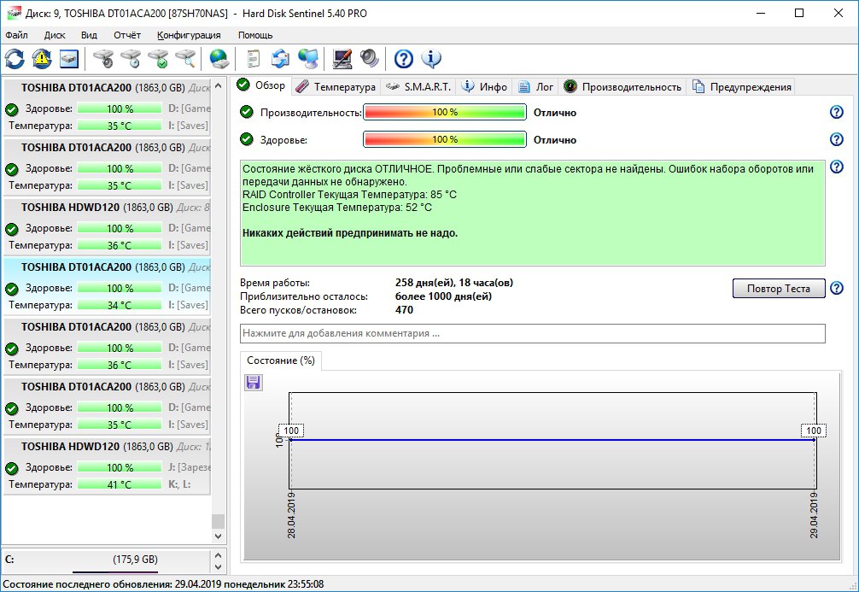This screenshot has height=592, width=859.
Task: Click the disk list scrollbar thumb
Action: [x=218, y=520]
